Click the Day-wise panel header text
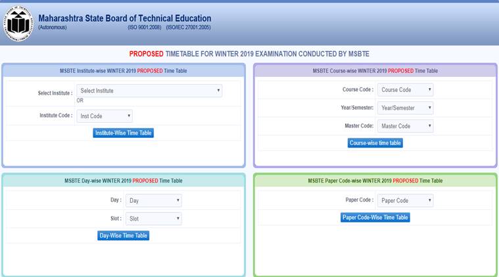The height and width of the screenshot is (277, 499). (123, 181)
